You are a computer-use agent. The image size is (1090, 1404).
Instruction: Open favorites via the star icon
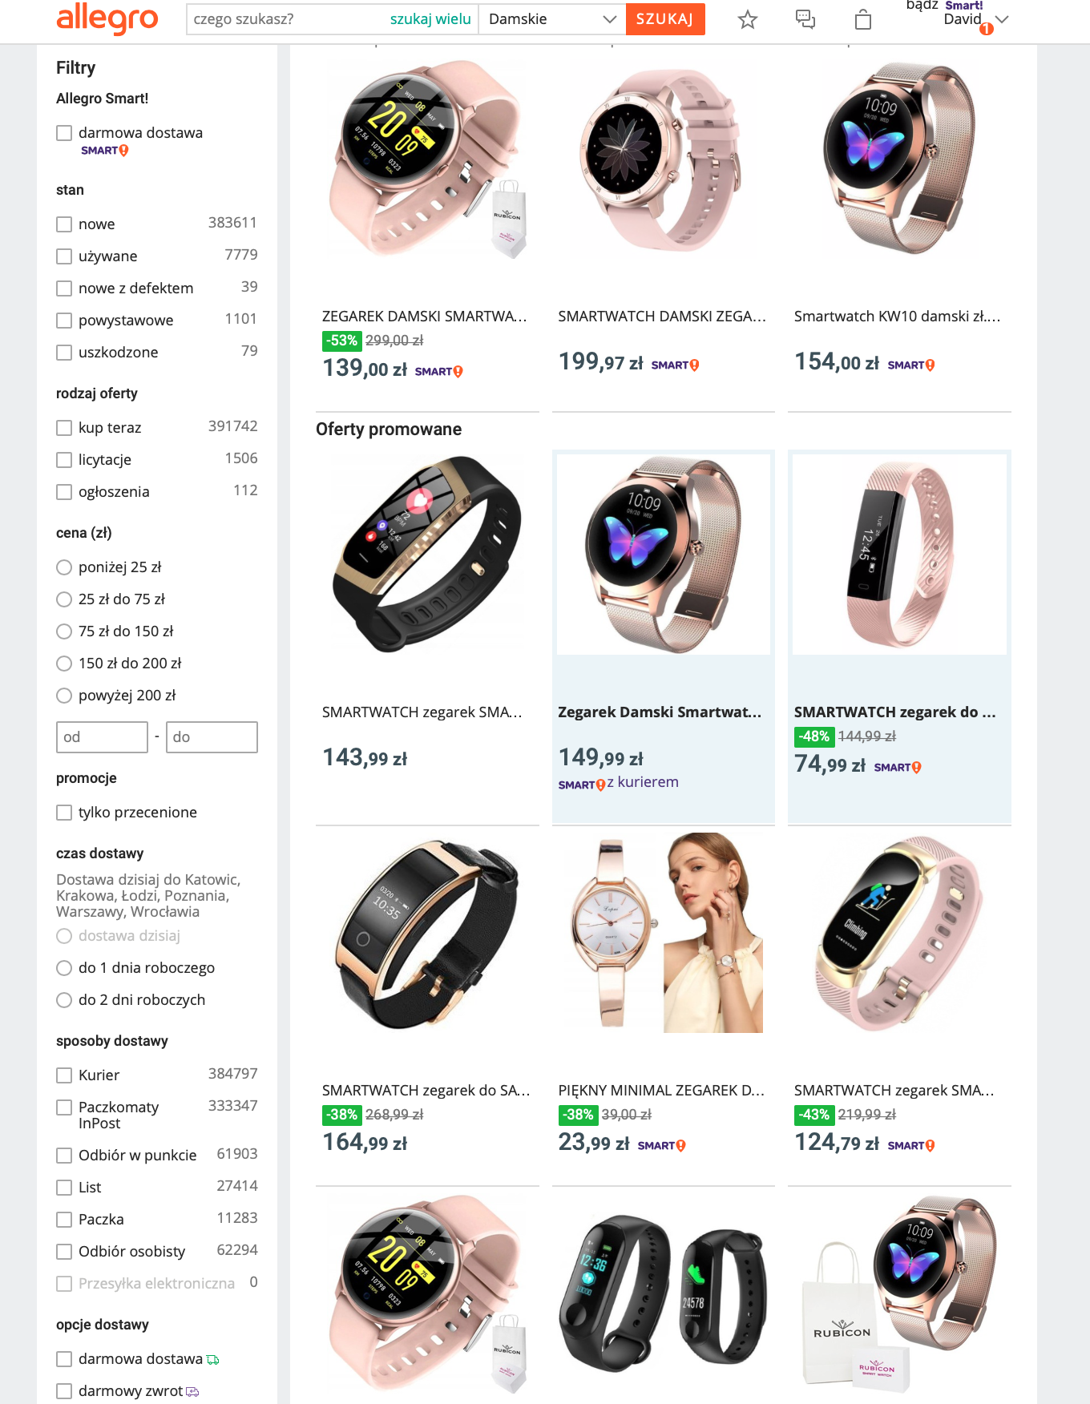[748, 19]
